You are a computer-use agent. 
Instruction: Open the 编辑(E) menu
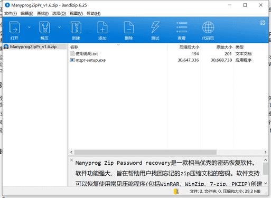[27, 13]
